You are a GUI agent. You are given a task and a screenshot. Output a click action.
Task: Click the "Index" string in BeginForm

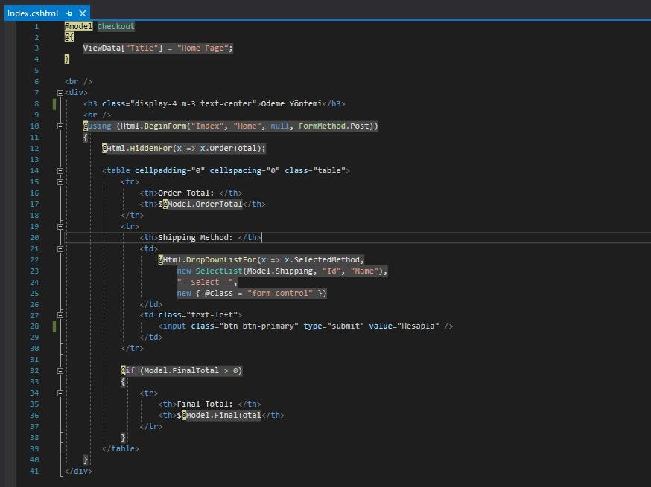click(x=207, y=126)
